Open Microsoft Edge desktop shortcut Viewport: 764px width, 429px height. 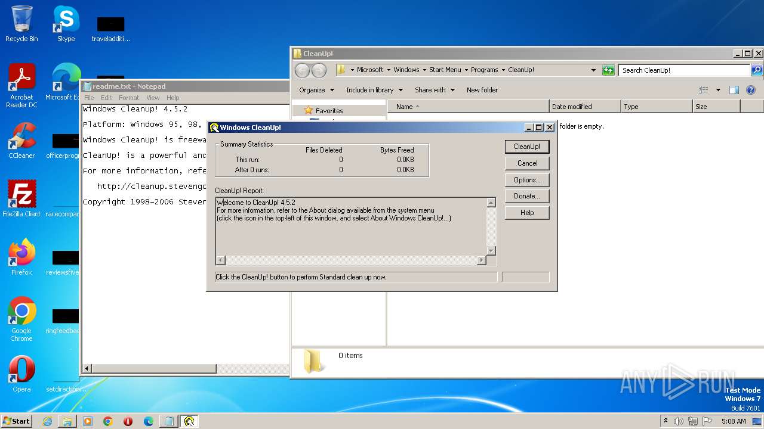66,82
